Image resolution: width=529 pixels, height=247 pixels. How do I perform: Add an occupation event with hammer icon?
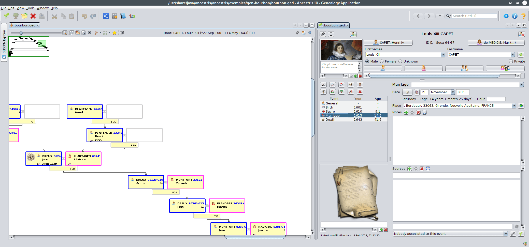point(323,92)
